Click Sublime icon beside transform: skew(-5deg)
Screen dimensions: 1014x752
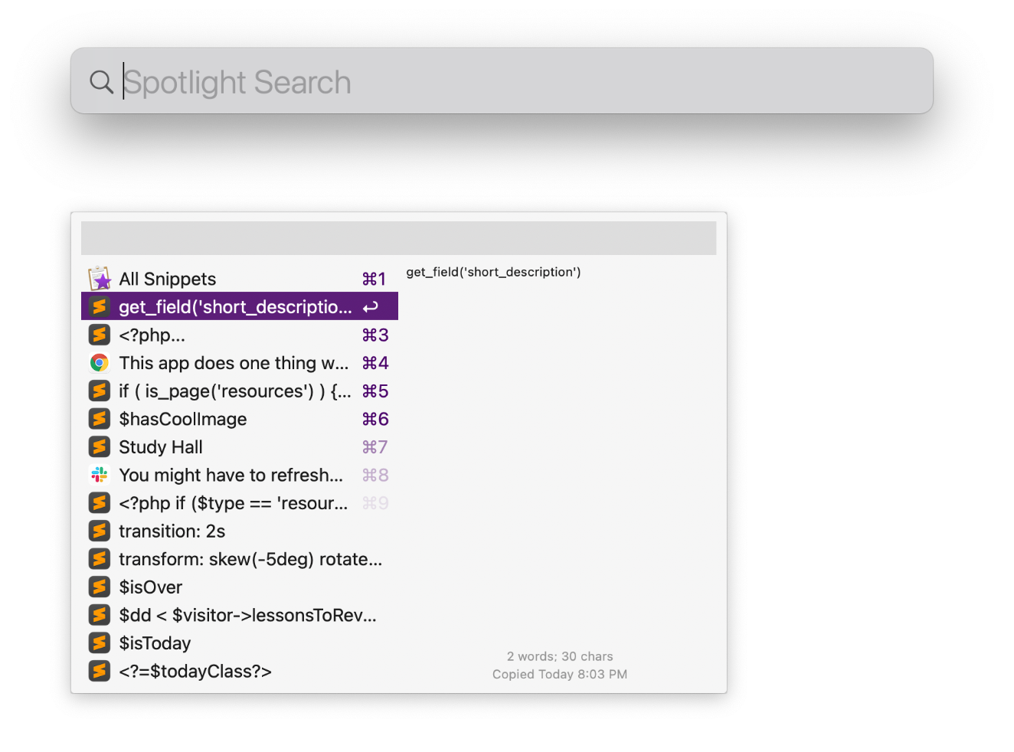(x=100, y=559)
